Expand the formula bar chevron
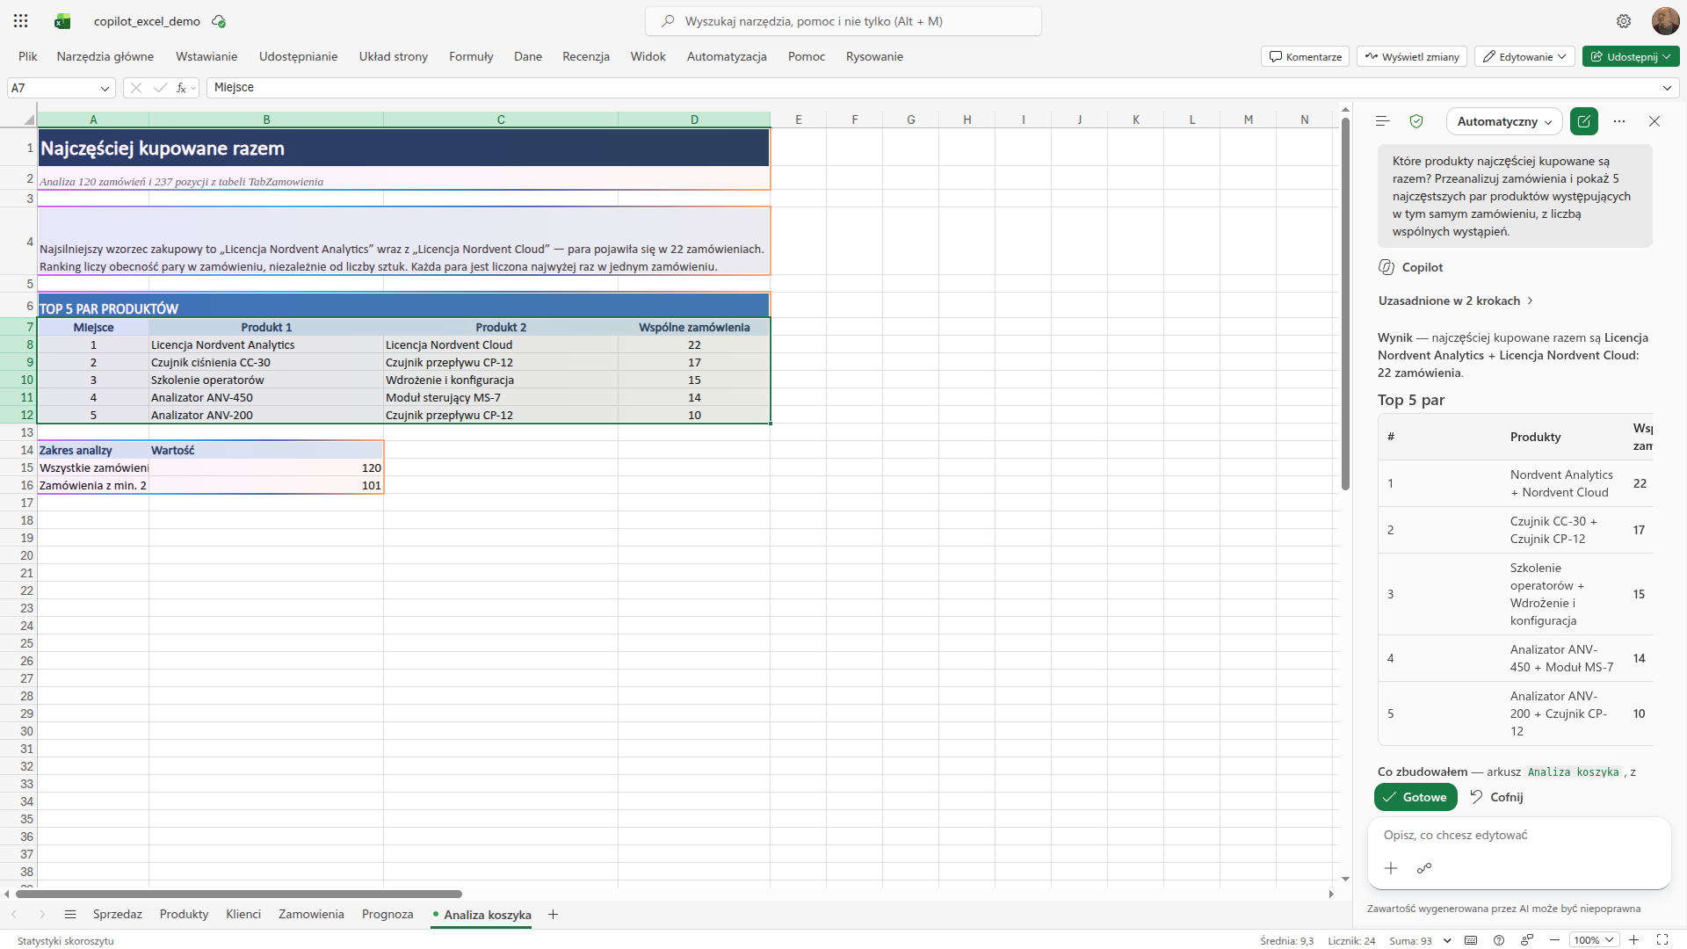This screenshot has height=949, width=1687. (1667, 88)
